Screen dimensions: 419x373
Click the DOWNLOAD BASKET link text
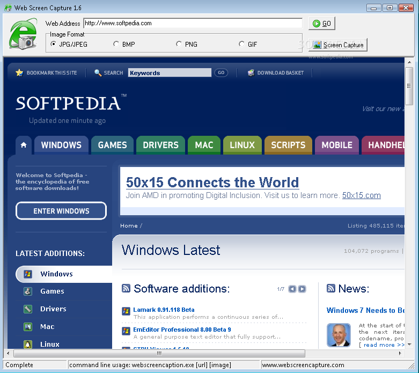(280, 73)
